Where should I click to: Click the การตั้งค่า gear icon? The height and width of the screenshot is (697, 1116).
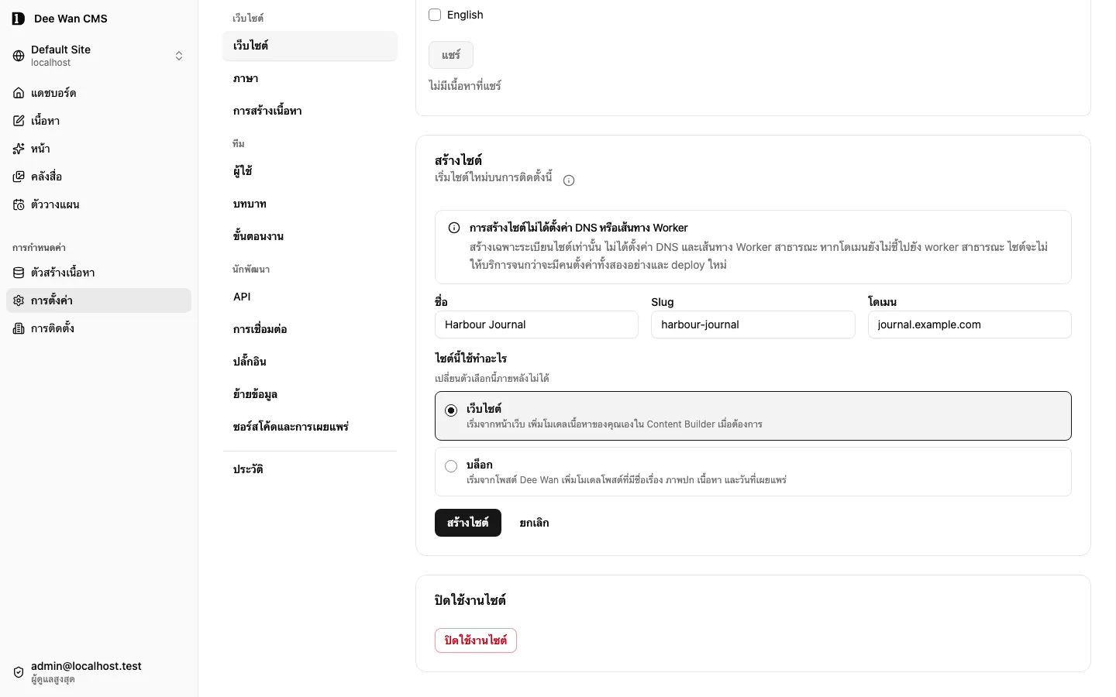pyautogui.click(x=19, y=300)
